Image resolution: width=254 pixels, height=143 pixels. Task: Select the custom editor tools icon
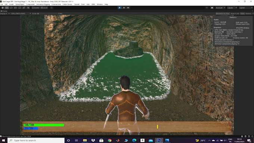(28, 8)
